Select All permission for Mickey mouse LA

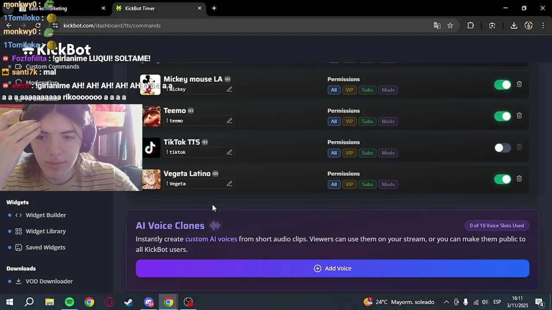(x=334, y=90)
